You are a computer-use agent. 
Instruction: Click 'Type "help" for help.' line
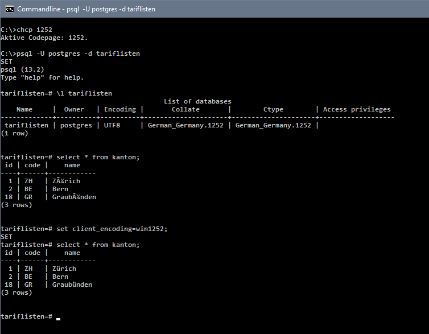(42, 77)
